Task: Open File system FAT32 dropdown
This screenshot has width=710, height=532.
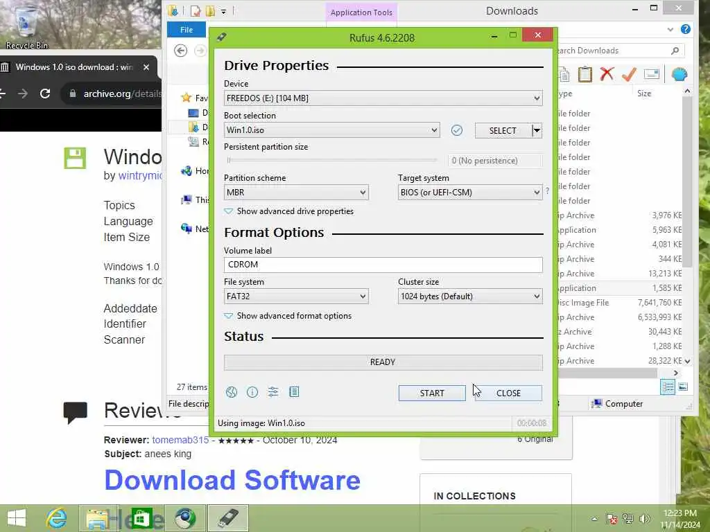Action: point(296,296)
